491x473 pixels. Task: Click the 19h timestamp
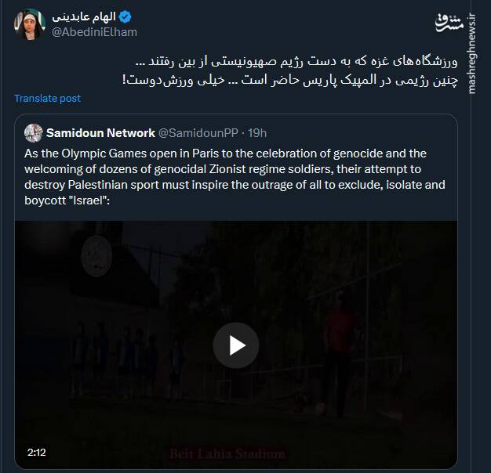coord(257,133)
